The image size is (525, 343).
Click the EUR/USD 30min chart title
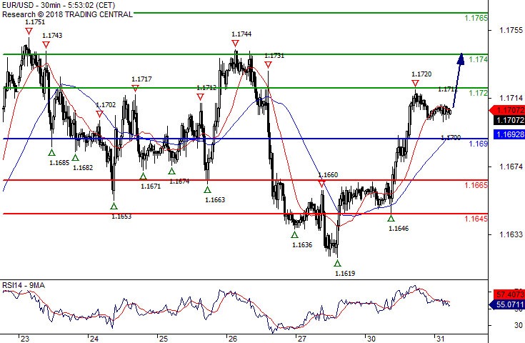(x=59, y=5)
